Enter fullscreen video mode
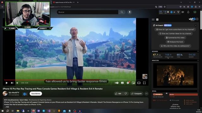Viewport: 202px width, 113px height. click(x=145, y=83)
